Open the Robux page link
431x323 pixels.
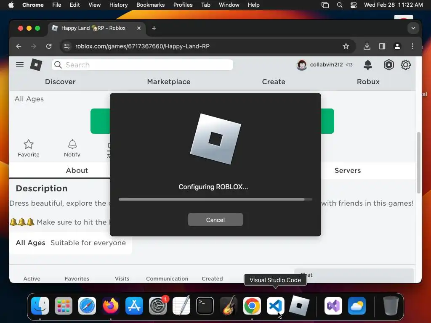pyautogui.click(x=368, y=82)
